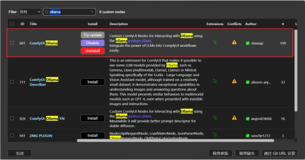Click star count 199

click(x=283, y=43)
